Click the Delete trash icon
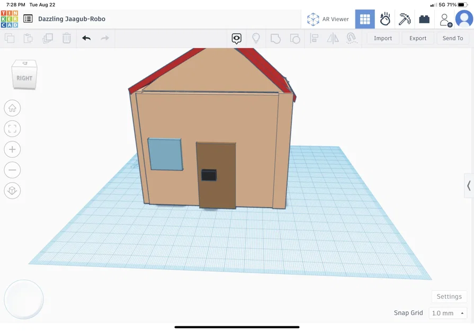 pyautogui.click(x=67, y=38)
